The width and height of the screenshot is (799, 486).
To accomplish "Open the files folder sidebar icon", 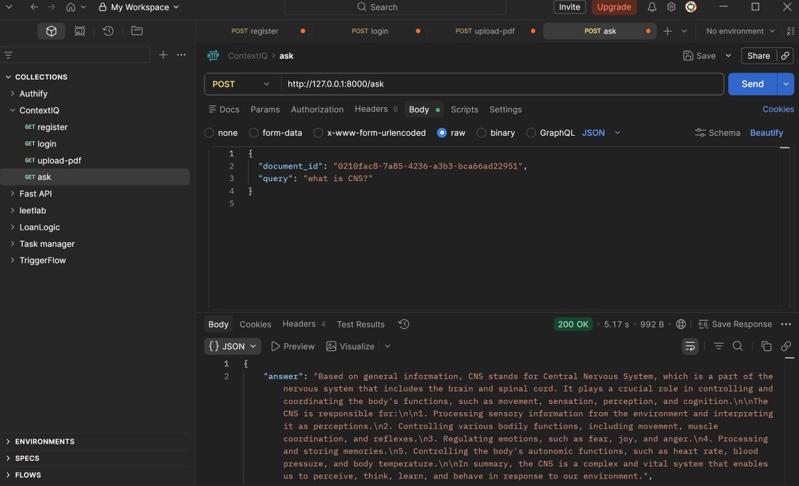I will tap(136, 31).
